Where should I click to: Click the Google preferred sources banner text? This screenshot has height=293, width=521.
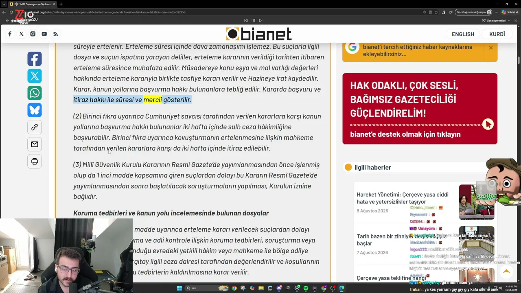point(418,50)
